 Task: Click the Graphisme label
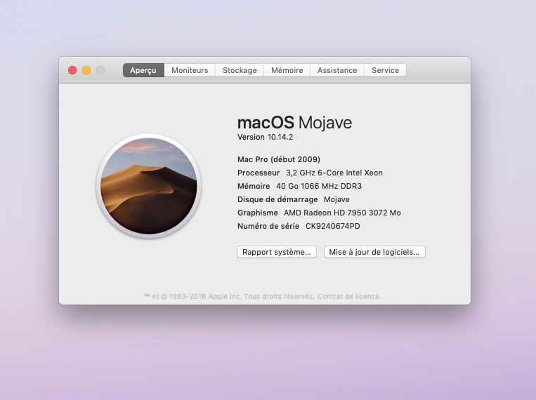pyautogui.click(x=257, y=213)
